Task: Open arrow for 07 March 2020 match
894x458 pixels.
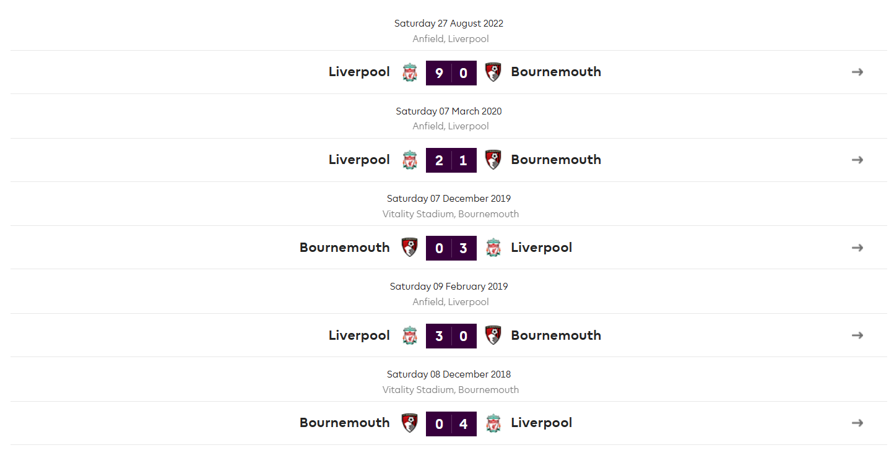Action: coord(857,160)
